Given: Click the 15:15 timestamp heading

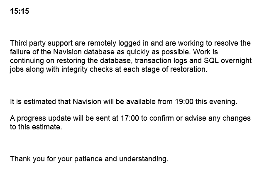Looking at the screenshot, I should tap(20, 11).
